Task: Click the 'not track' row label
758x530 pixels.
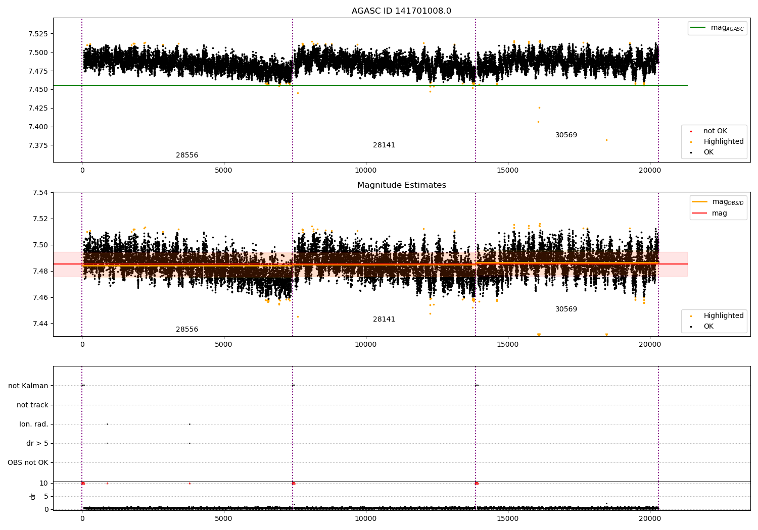Action: (x=32, y=405)
